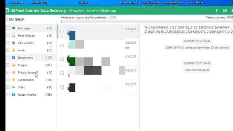Select the conversation checkbox dated -21-2021
This screenshot has width=233, height=131.
[62, 59]
